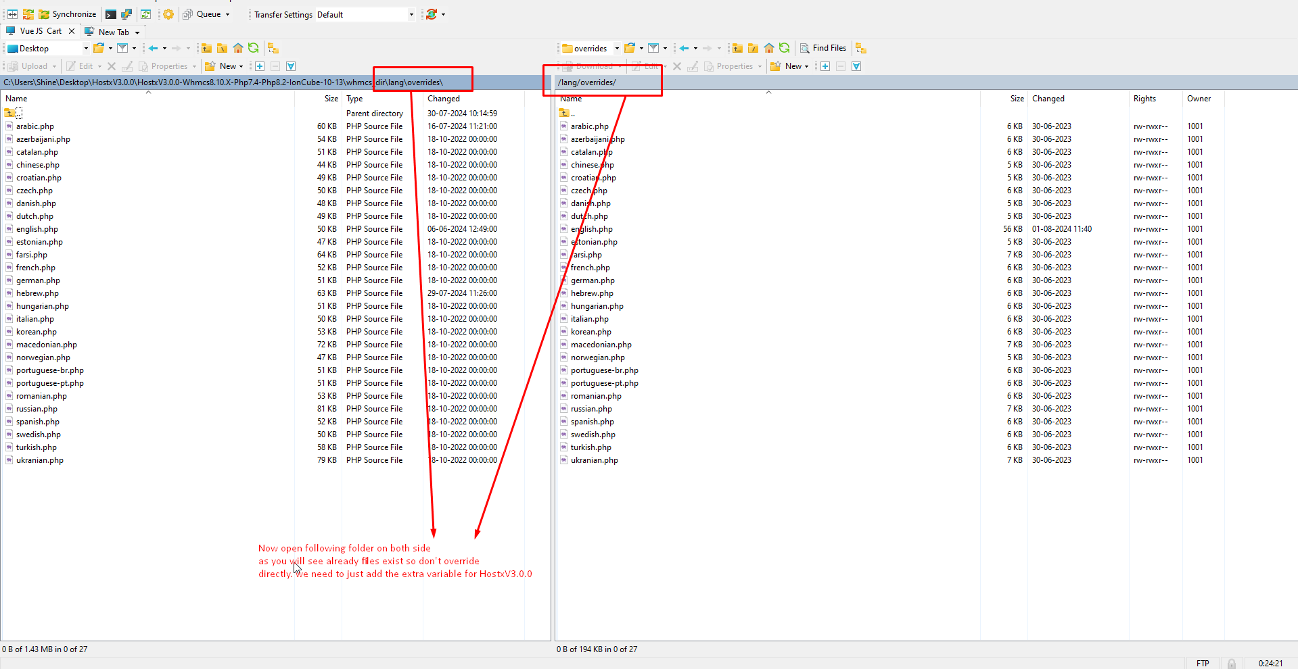Expand the Desktop drive dropdown
Screen dimensions: 1298x669
[86, 48]
